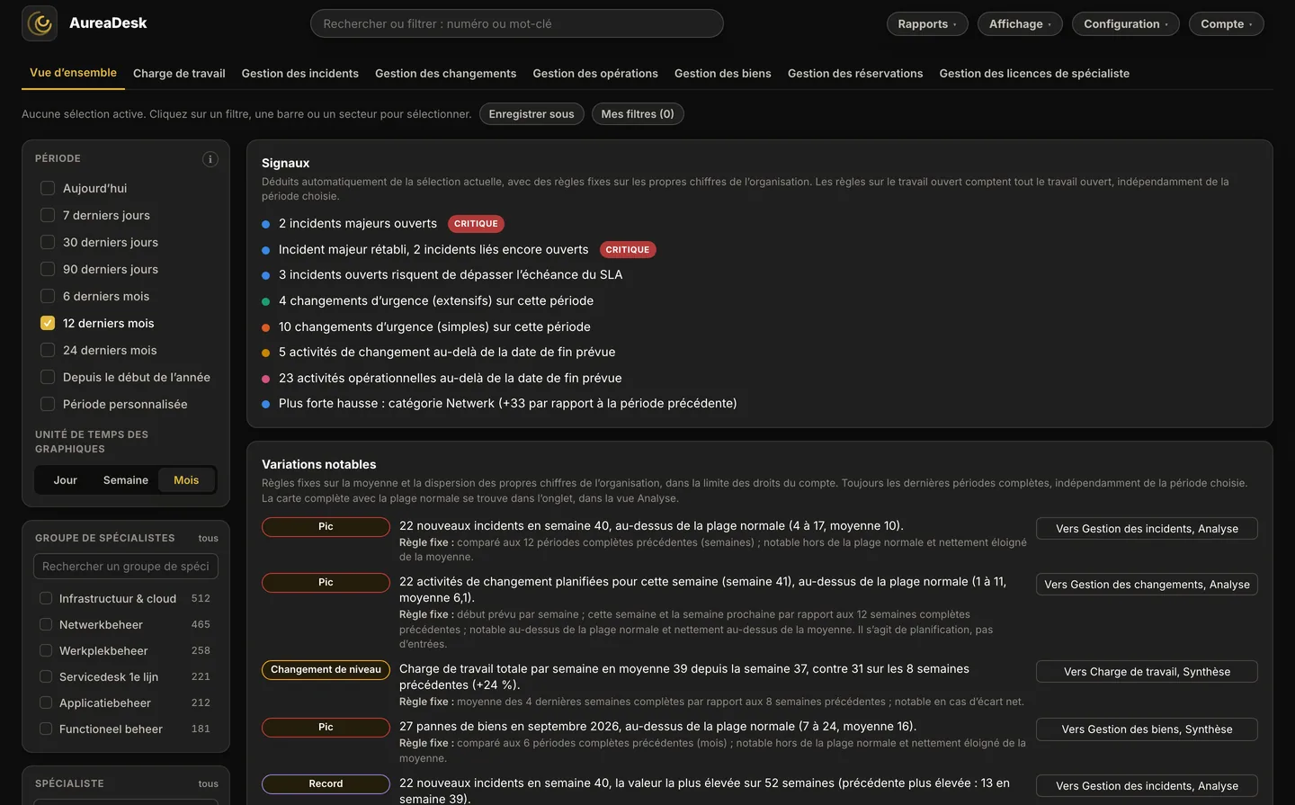
Task: Switch to the Charge de travail tab
Action: coord(179,74)
